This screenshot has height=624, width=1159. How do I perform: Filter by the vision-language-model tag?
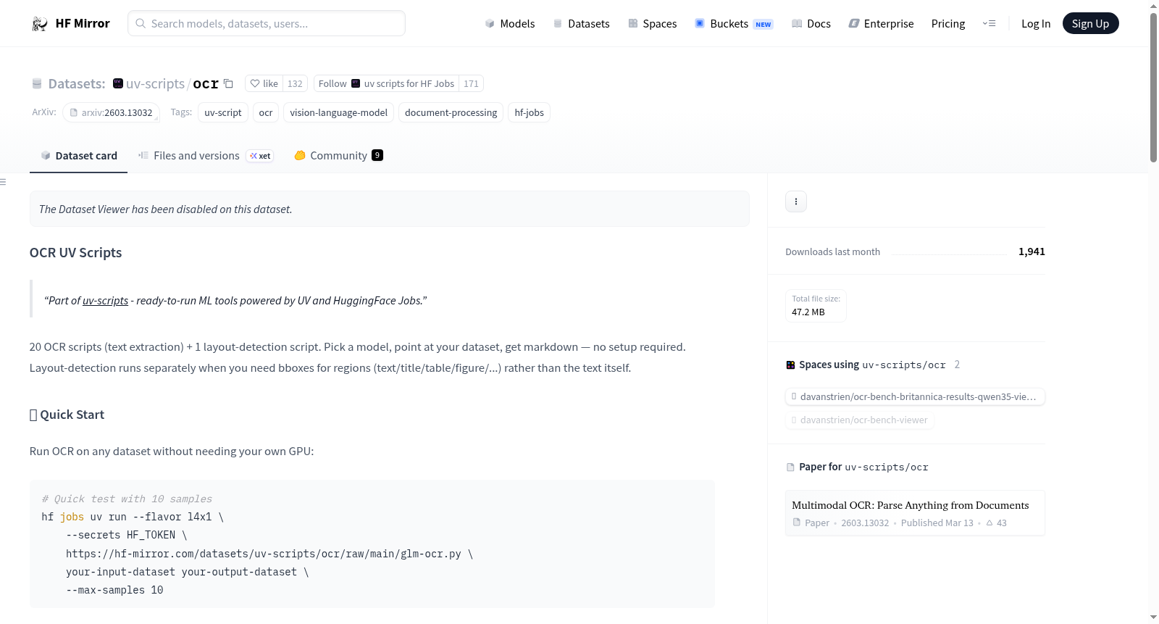(x=338, y=112)
